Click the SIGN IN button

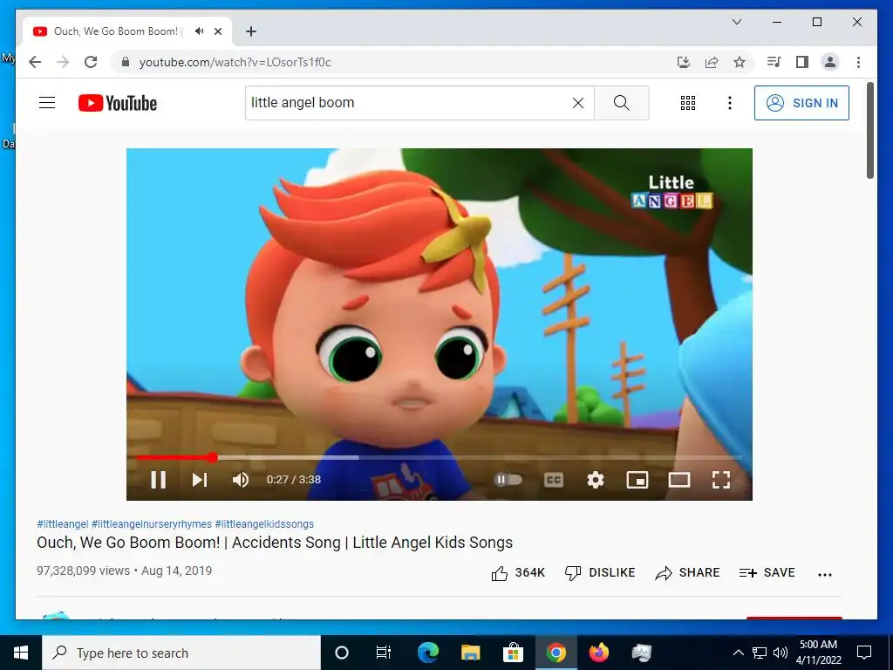pyautogui.click(x=801, y=103)
